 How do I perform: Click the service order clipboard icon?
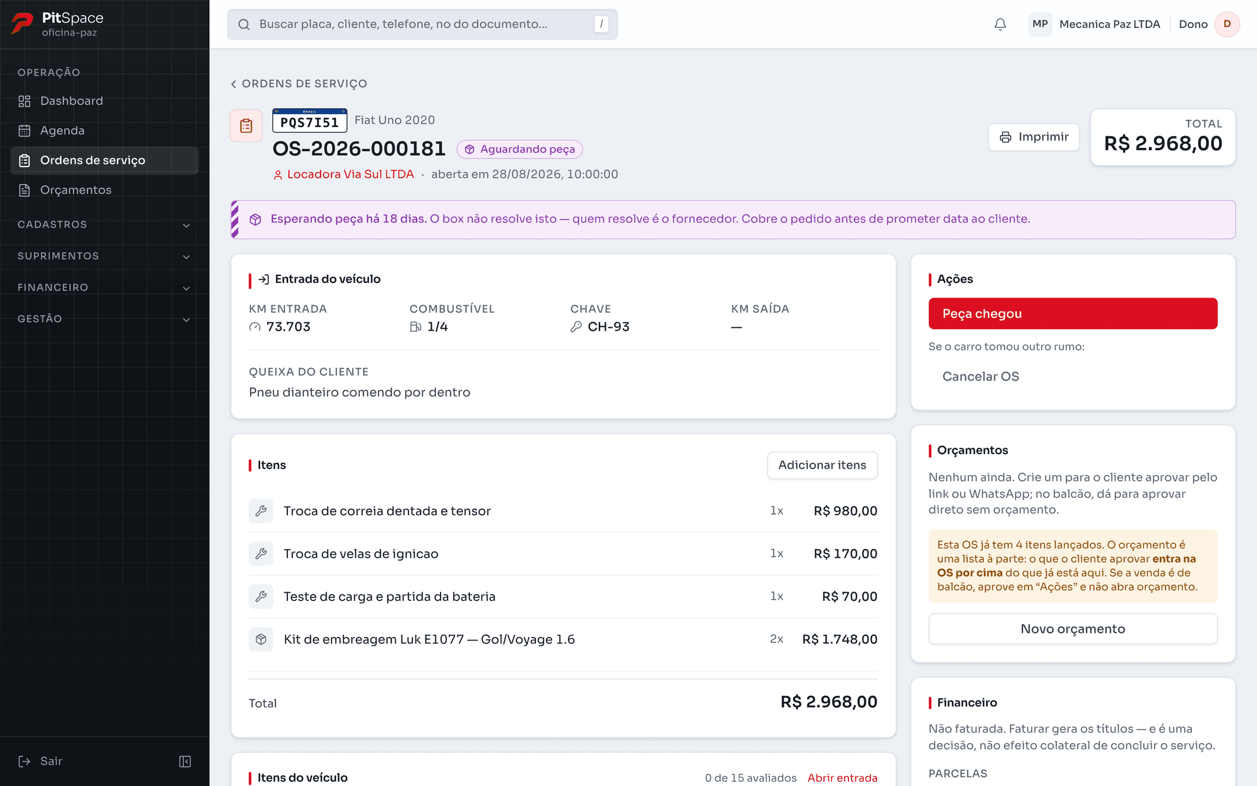click(x=246, y=126)
